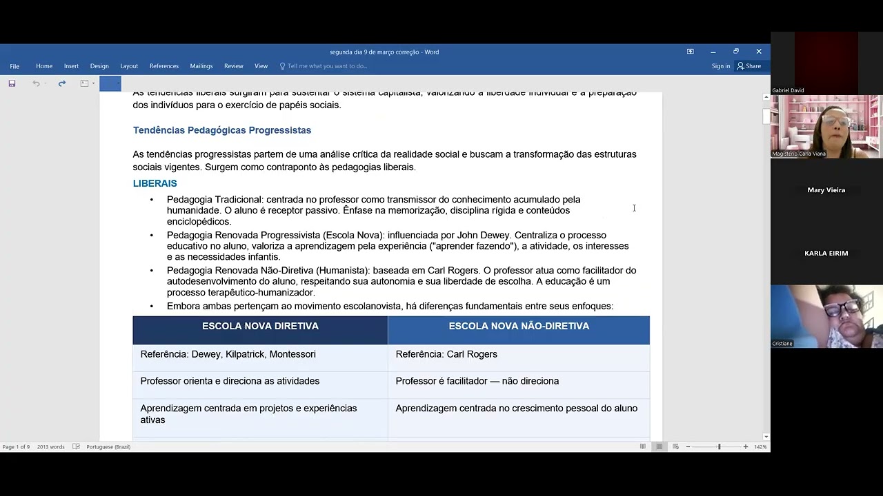Switch to Read Mode view icon

[643, 447]
